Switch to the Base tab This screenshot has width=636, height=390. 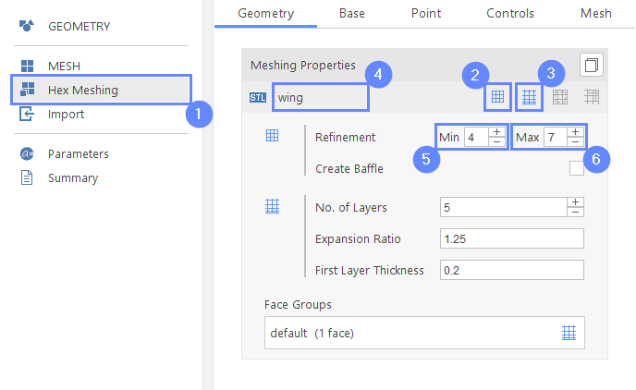351,13
